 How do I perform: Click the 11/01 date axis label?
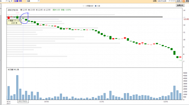[102, 102]
